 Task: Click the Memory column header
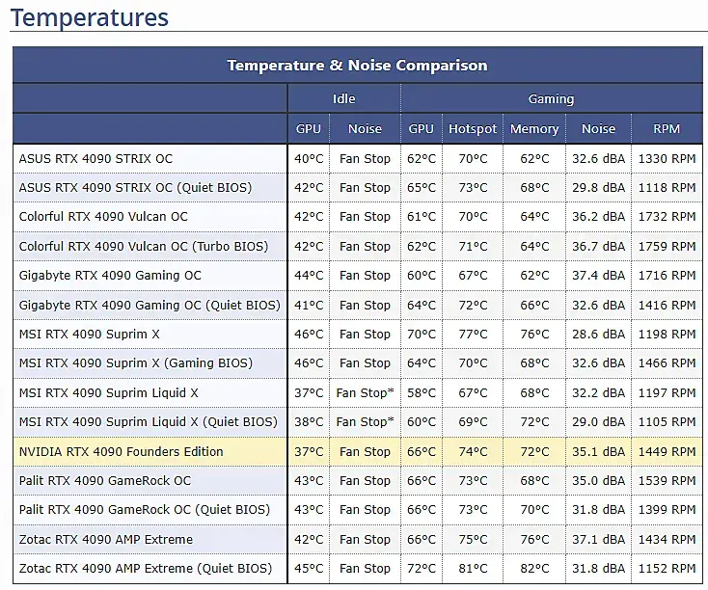click(x=534, y=128)
